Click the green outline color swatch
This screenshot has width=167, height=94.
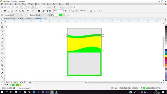pyautogui.click(x=61, y=15)
